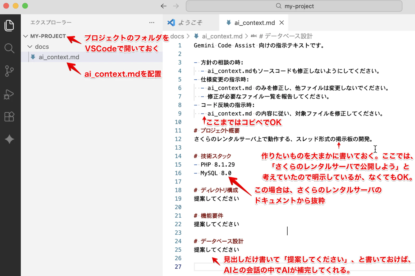Click the コード反映の指示時 list item
The image size is (415, 276).
[224, 105]
